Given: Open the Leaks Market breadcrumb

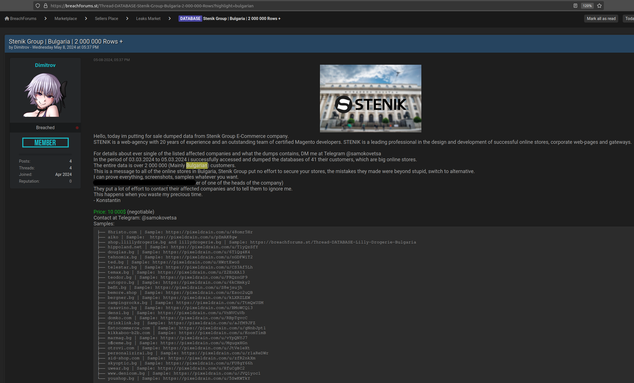Looking at the screenshot, I should coord(148,19).
